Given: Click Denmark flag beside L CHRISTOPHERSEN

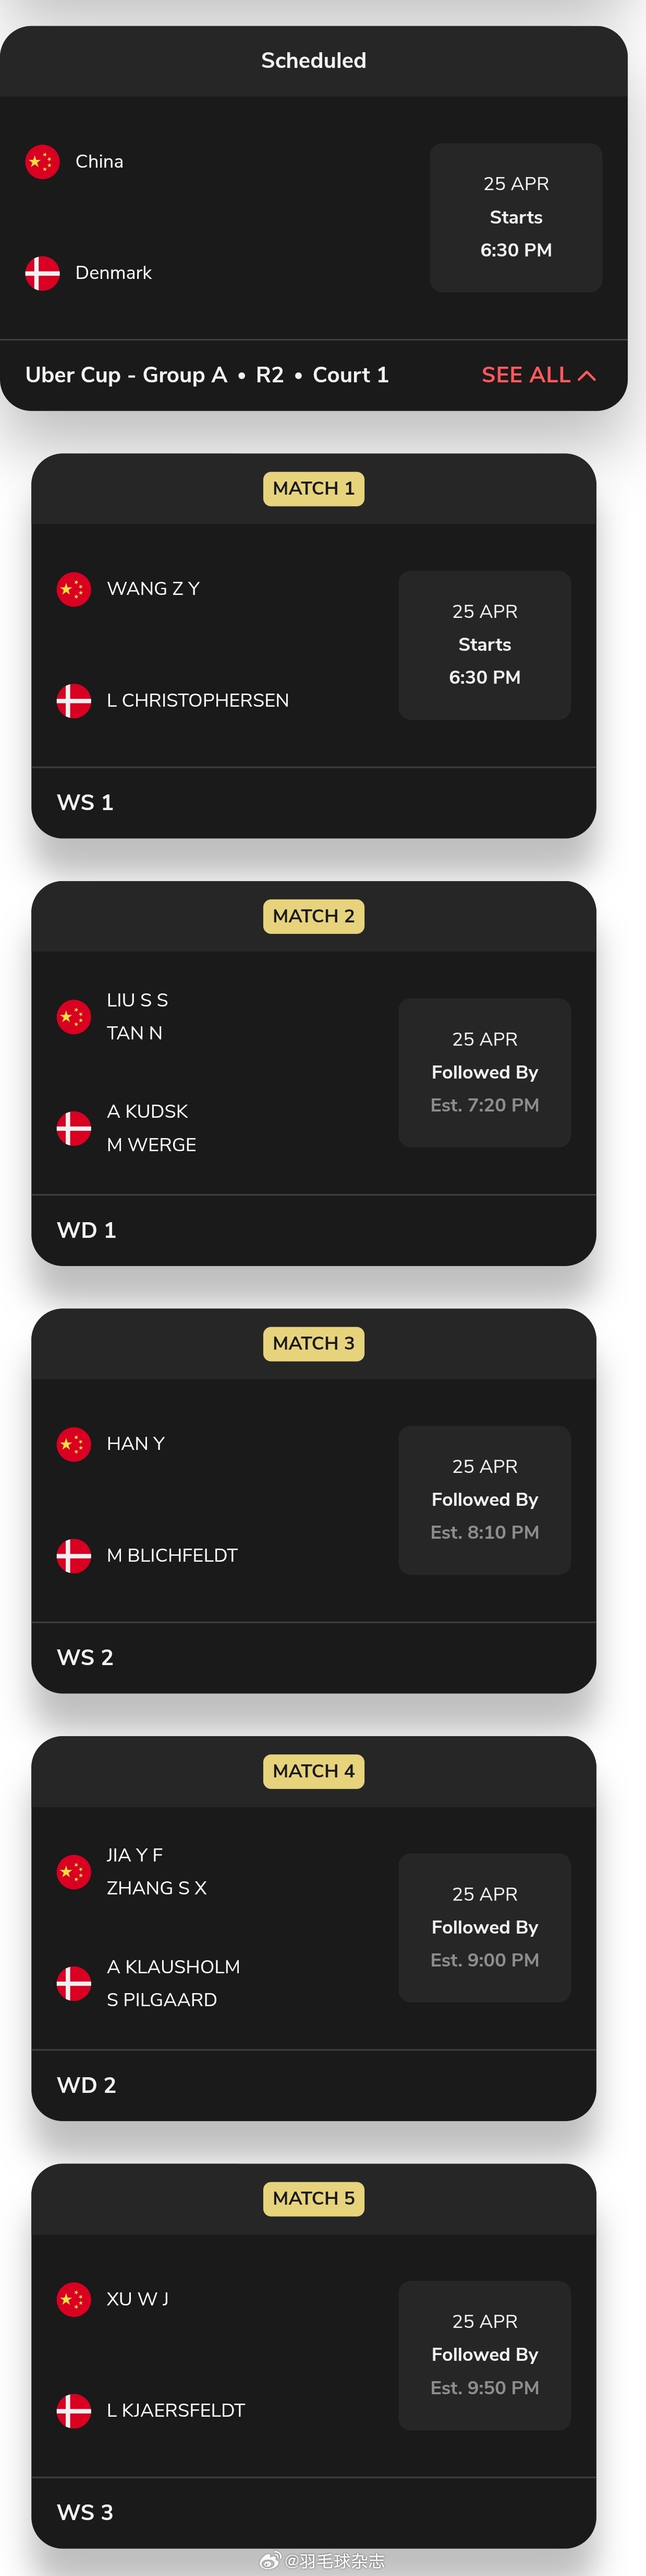Looking at the screenshot, I should tap(74, 701).
